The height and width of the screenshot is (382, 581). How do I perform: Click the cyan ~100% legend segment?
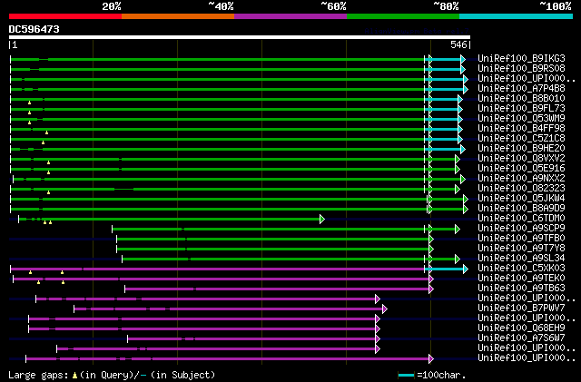(x=516, y=16)
